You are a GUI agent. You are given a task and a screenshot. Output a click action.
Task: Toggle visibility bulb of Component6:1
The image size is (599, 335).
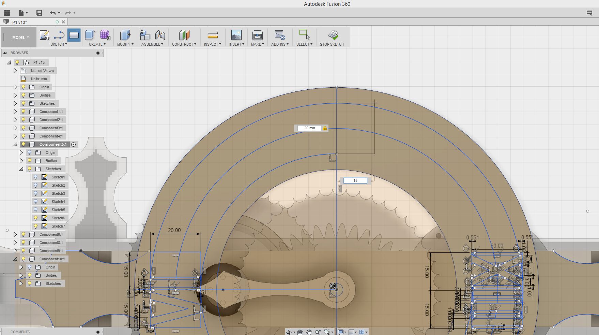coord(24,234)
